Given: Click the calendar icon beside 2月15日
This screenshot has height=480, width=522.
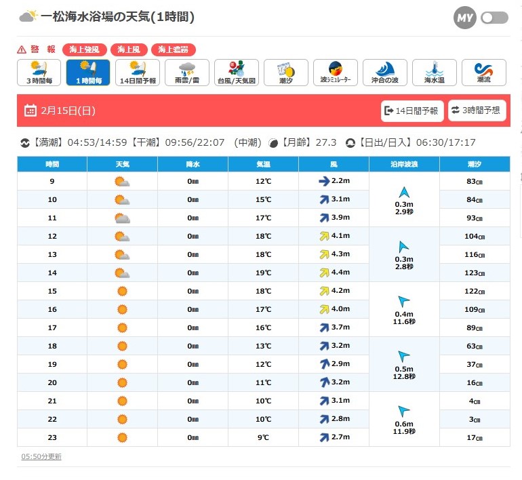Looking at the screenshot, I should point(30,111).
